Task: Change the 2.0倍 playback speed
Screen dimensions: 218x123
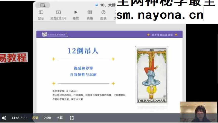Action: coord(47,118)
